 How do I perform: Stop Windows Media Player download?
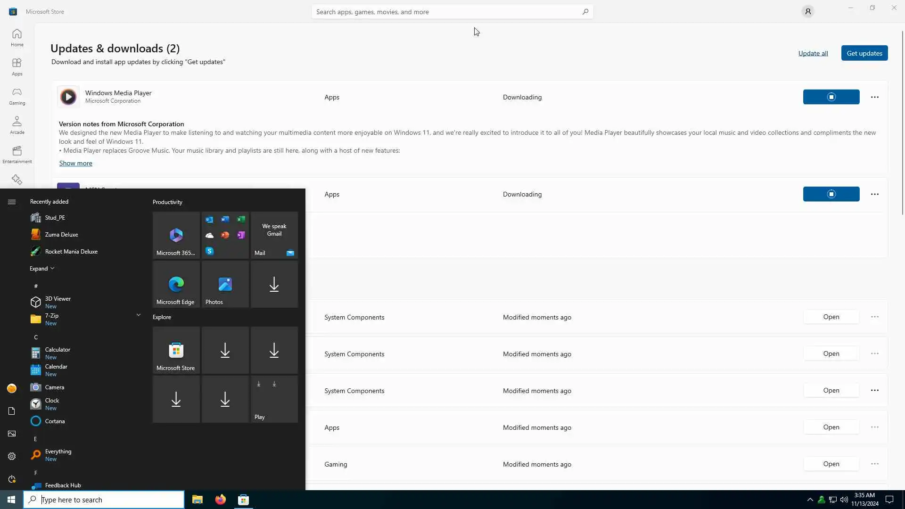(831, 97)
